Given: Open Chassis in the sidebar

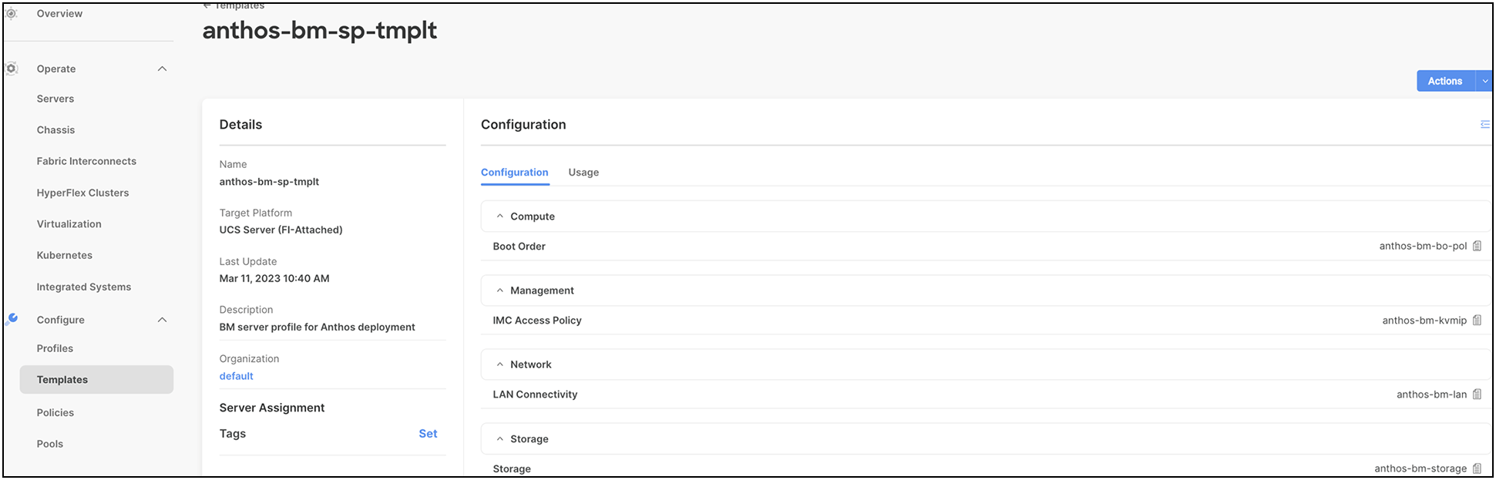Looking at the screenshot, I should [55, 130].
